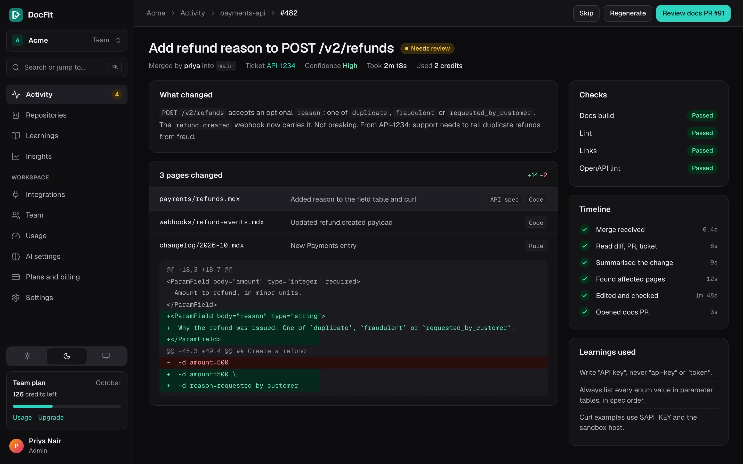Open the Learnings book icon
This screenshot has height=464, width=743.
click(16, 136)
